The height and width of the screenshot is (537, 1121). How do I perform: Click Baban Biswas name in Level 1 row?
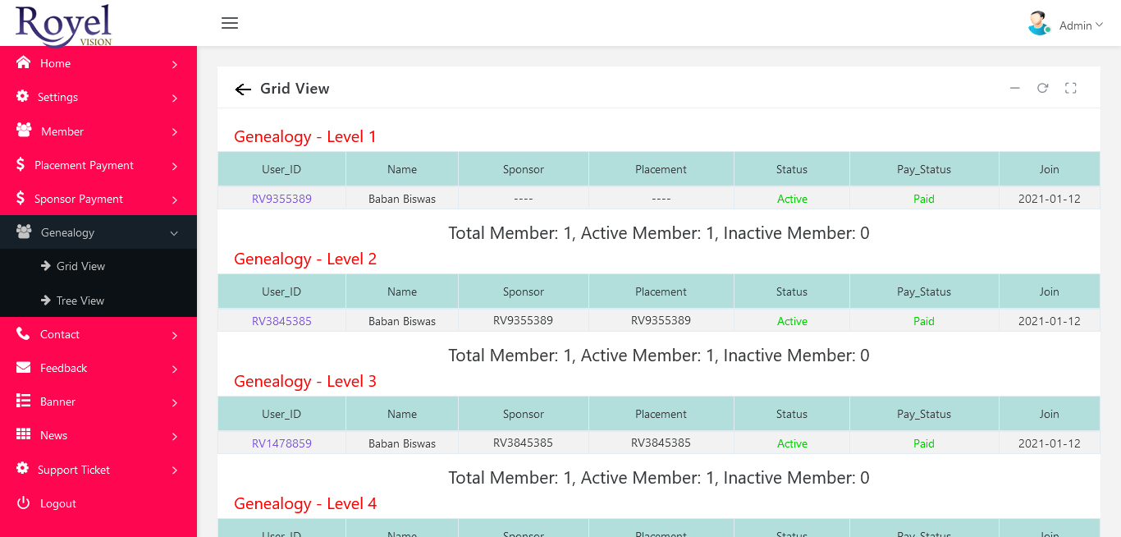click(402, 199)
